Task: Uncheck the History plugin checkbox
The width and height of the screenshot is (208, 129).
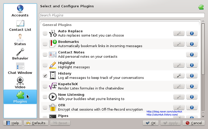Action: click(x=45, y=76)
